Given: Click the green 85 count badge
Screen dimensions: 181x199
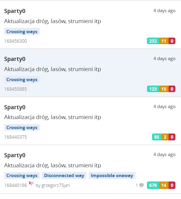Looking at the screenshot, I should [157, 137].
